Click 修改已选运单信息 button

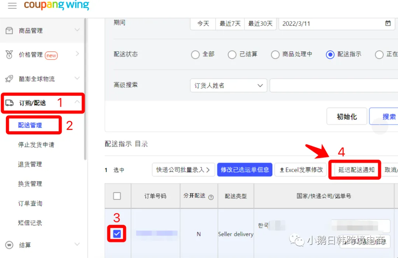(245, 170)
